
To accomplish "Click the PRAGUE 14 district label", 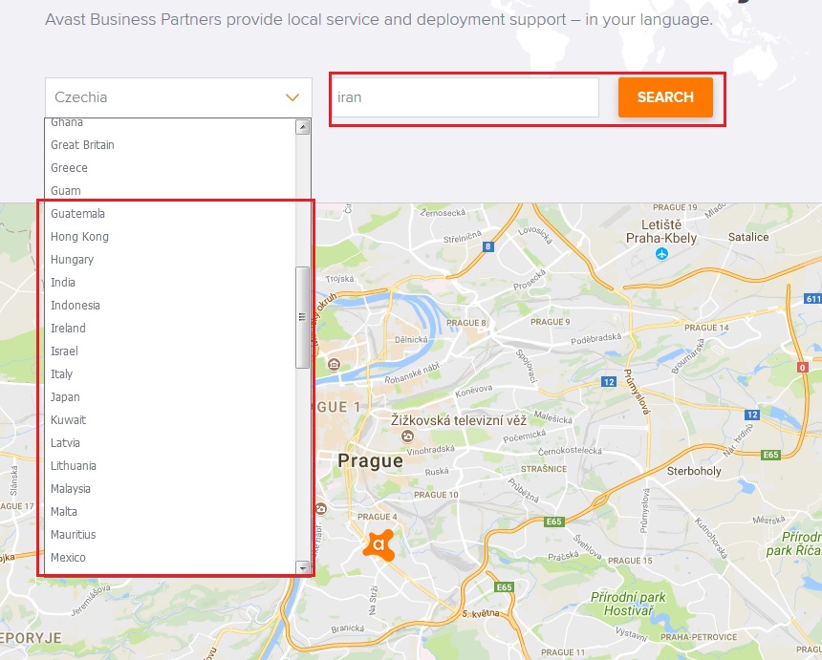I will [706, 328].
